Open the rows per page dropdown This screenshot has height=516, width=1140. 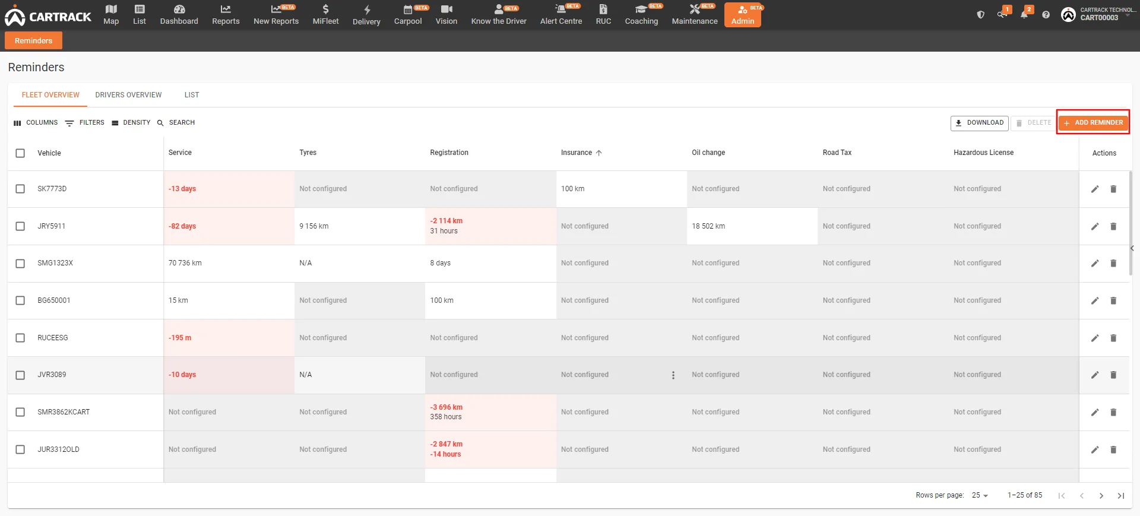tap(980, 495)
